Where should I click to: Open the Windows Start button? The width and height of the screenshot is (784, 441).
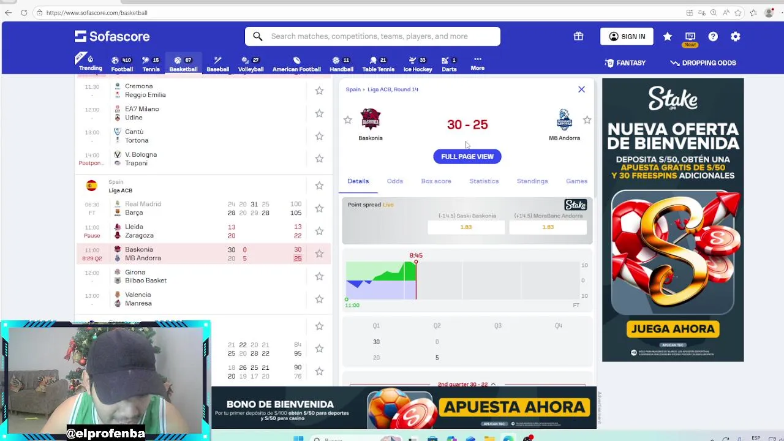pos(298,439)
